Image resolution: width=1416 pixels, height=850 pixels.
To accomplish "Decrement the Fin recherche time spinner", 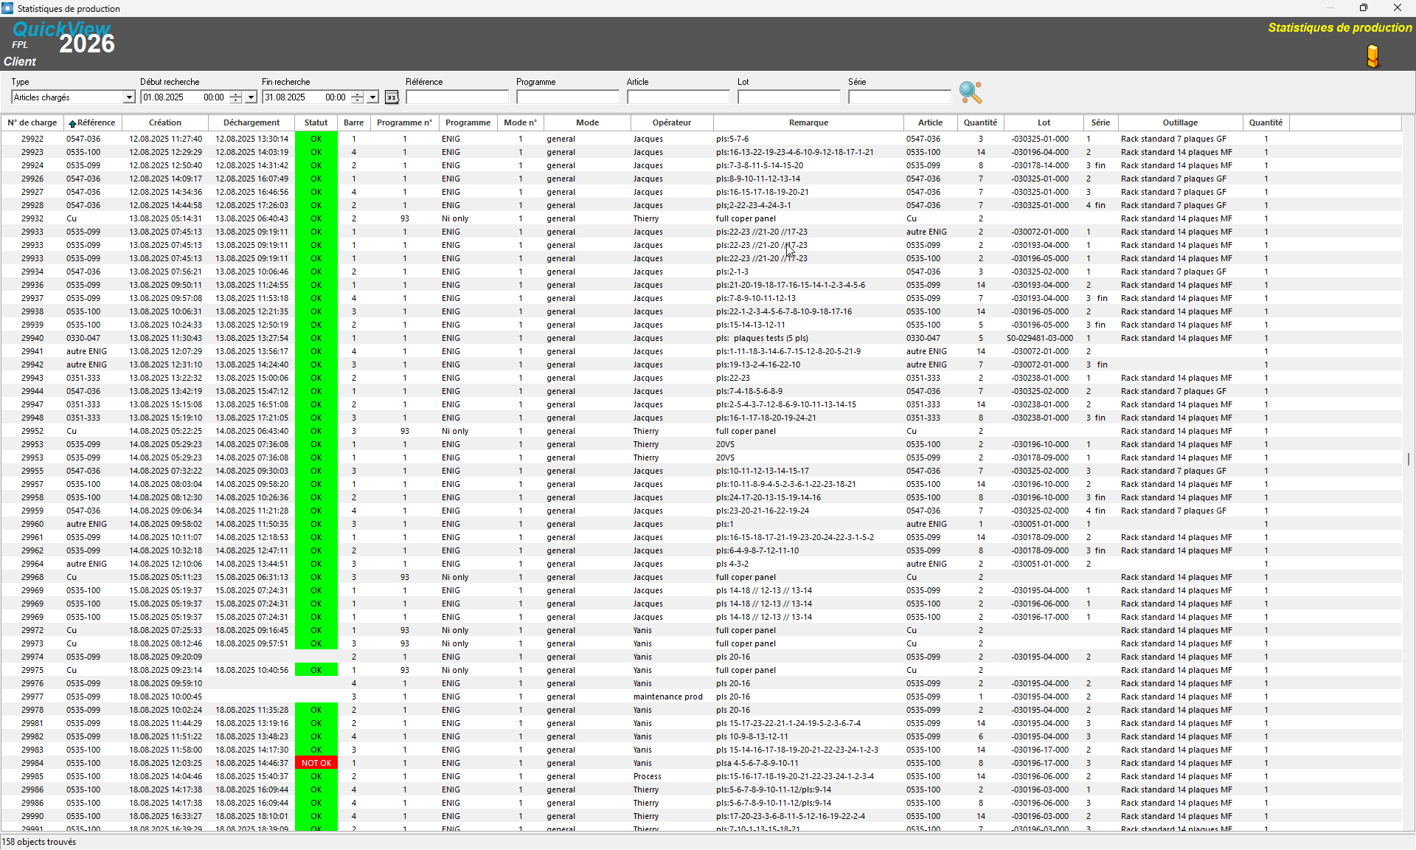I will click(x=357, y=100).
